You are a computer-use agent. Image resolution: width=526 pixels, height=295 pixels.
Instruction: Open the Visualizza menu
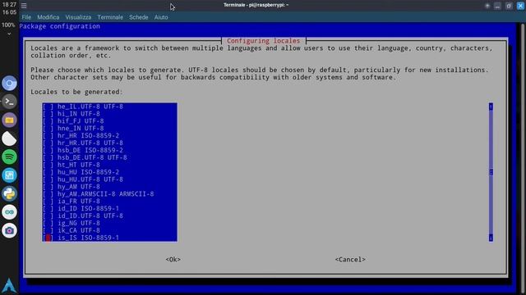click(78, 17)
